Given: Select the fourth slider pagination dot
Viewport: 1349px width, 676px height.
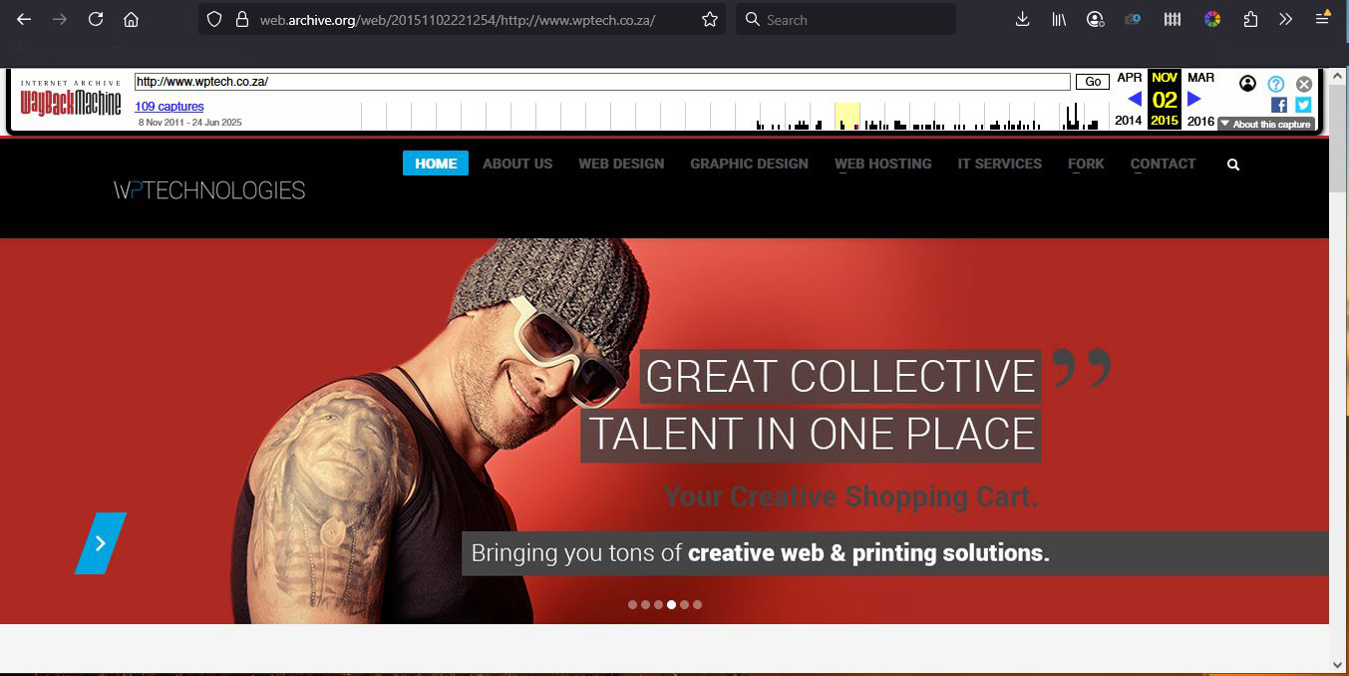Looking at the screenshot, I should pos(671,604).
